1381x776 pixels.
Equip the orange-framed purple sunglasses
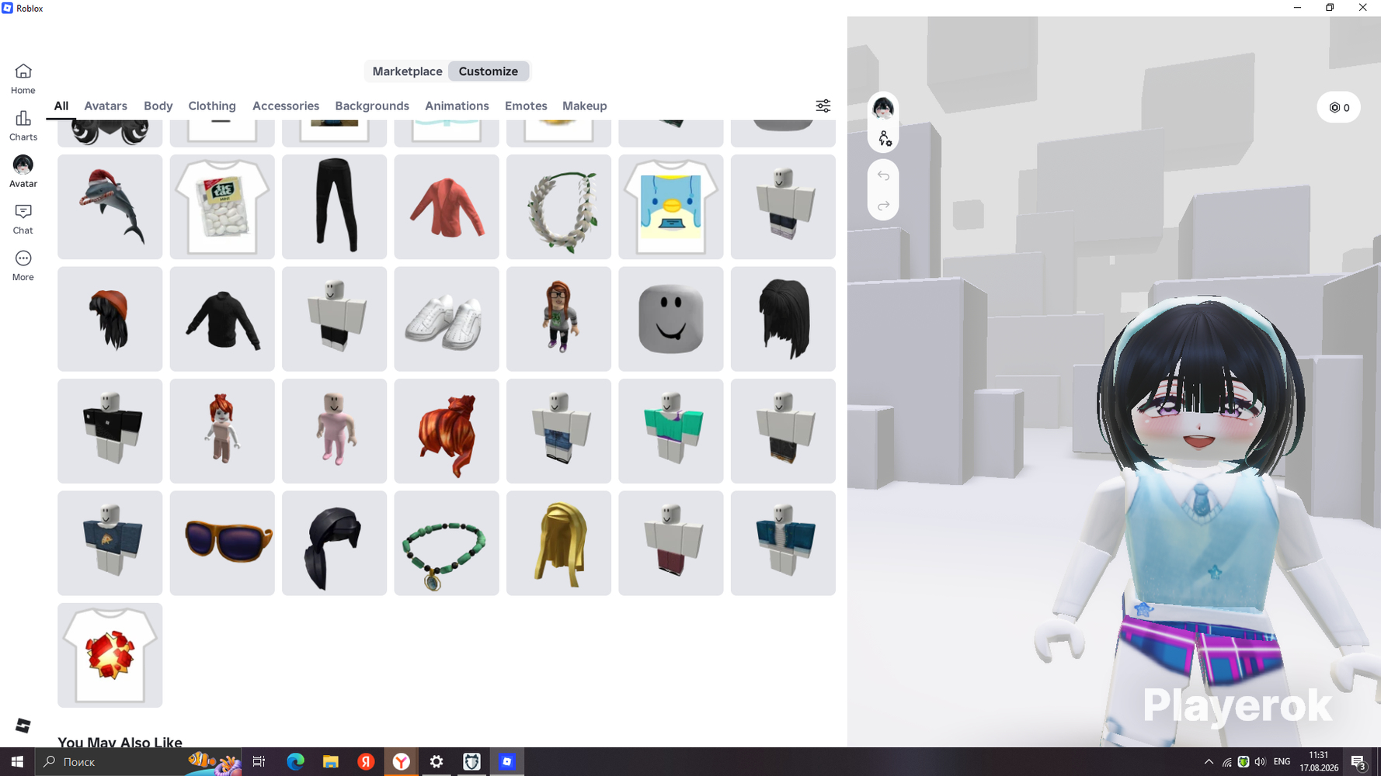click(x=222, y=543)
